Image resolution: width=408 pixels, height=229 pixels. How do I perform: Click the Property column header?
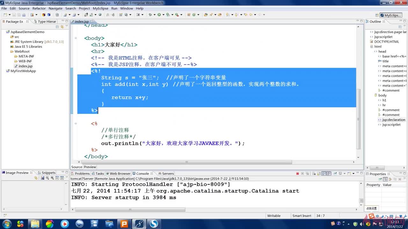(x=373, y=185)
